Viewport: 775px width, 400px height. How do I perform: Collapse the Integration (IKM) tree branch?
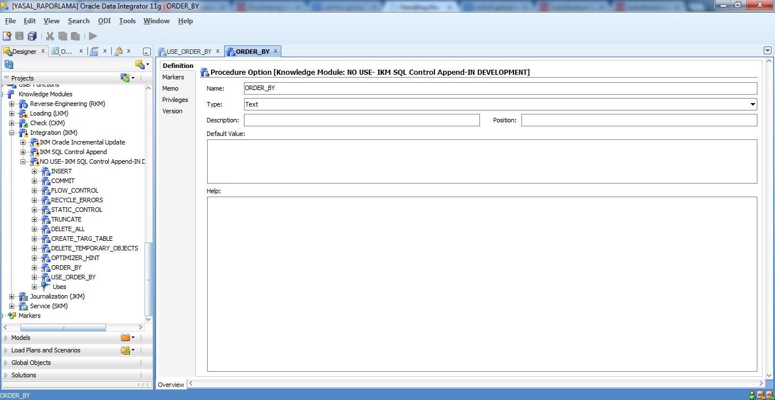point(12,132)
